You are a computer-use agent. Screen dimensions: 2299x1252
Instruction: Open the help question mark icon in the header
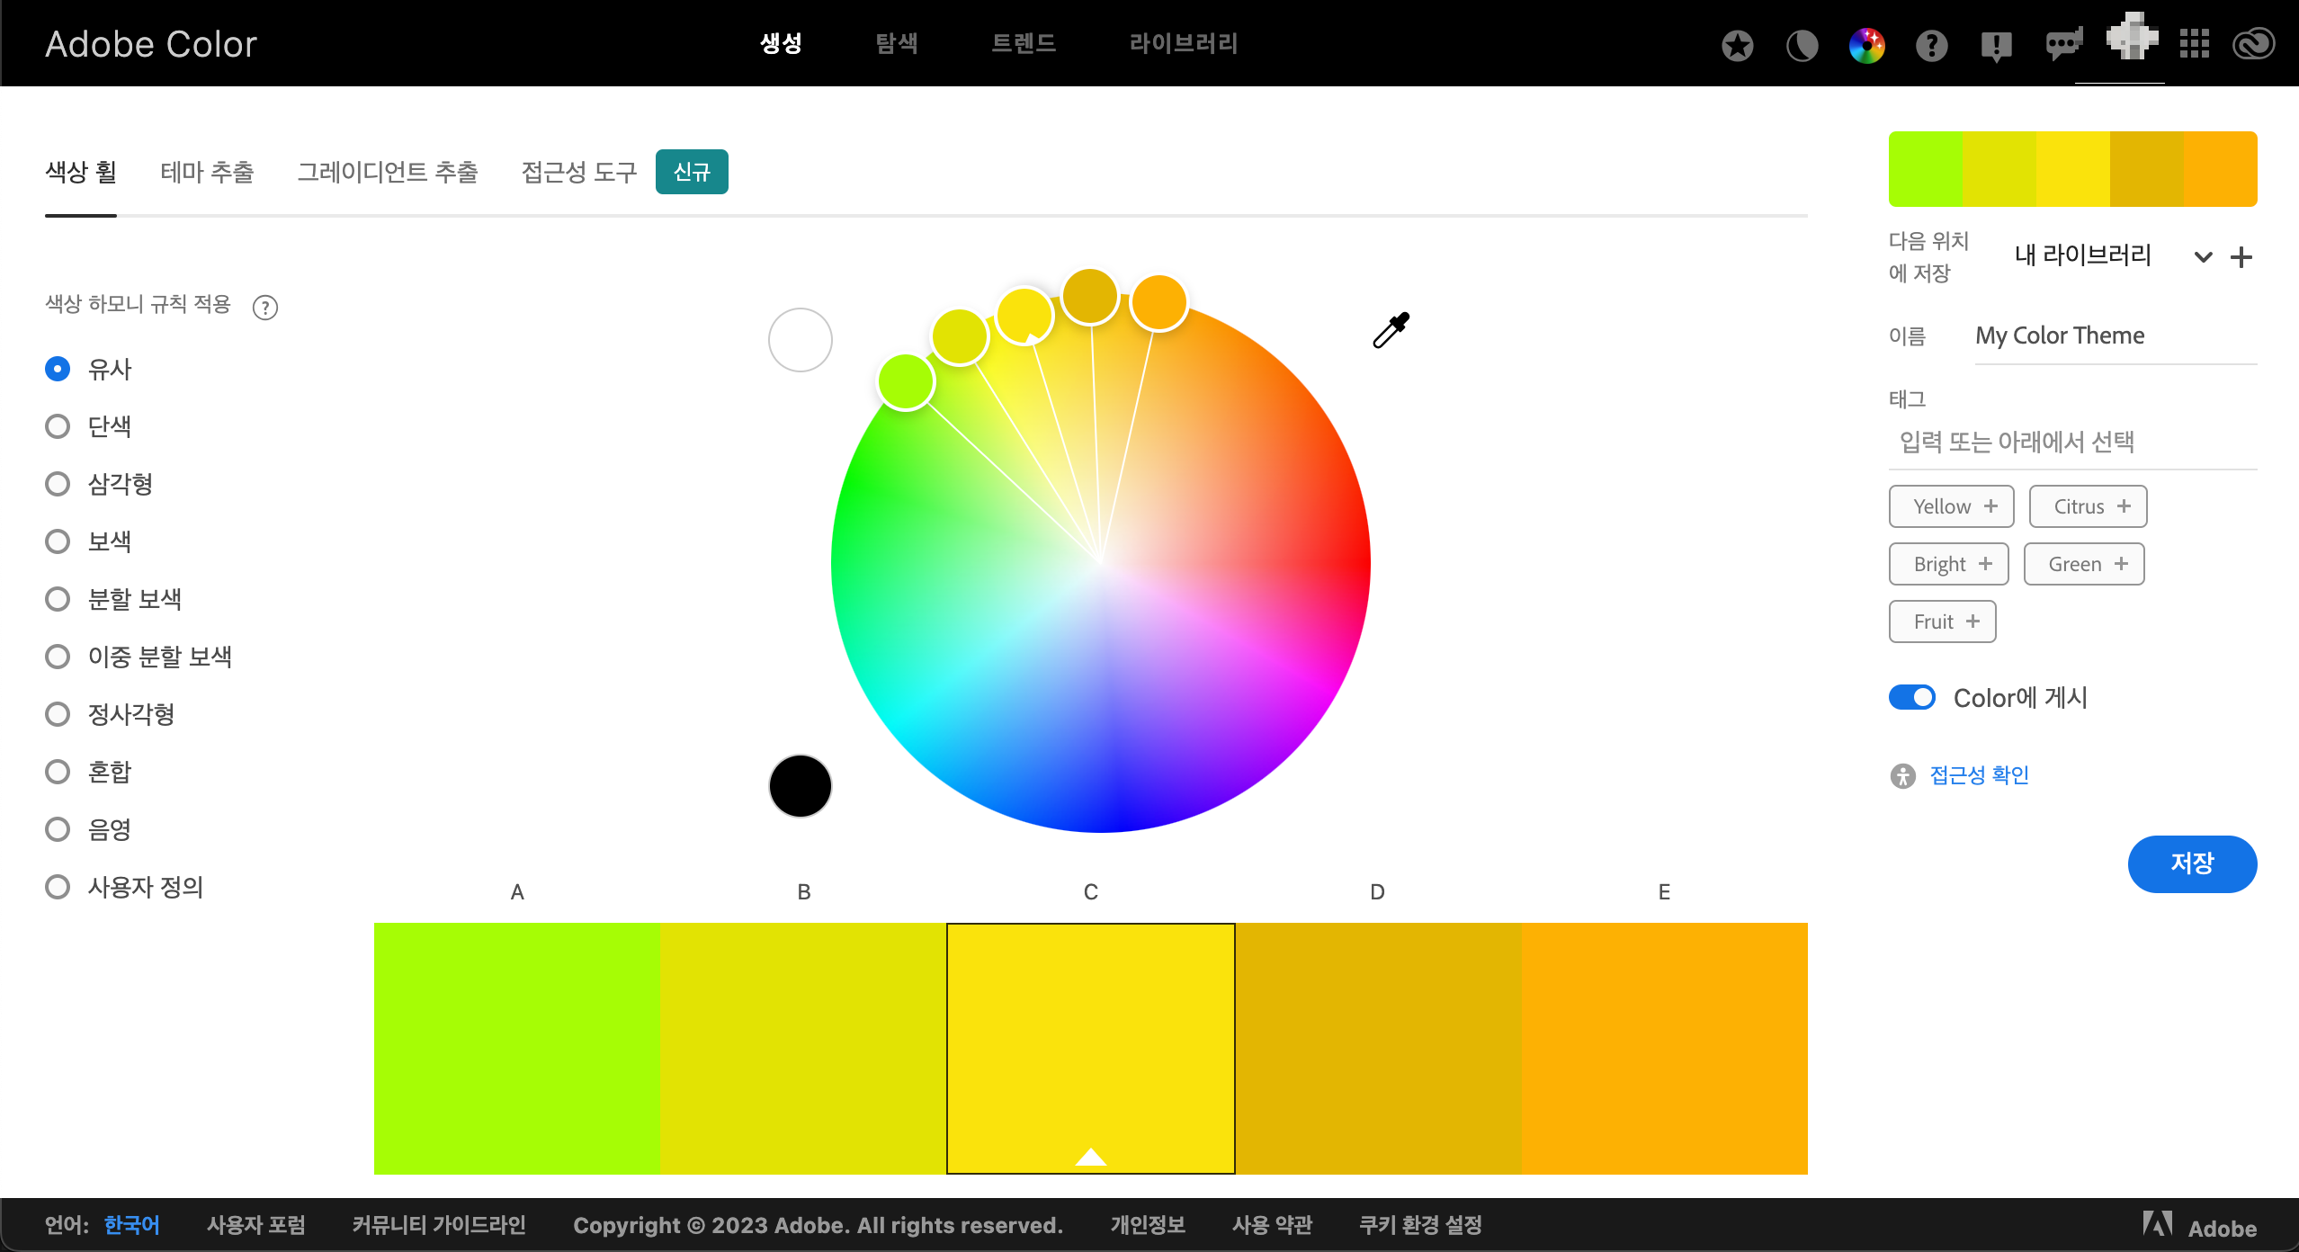(1931, 45)
